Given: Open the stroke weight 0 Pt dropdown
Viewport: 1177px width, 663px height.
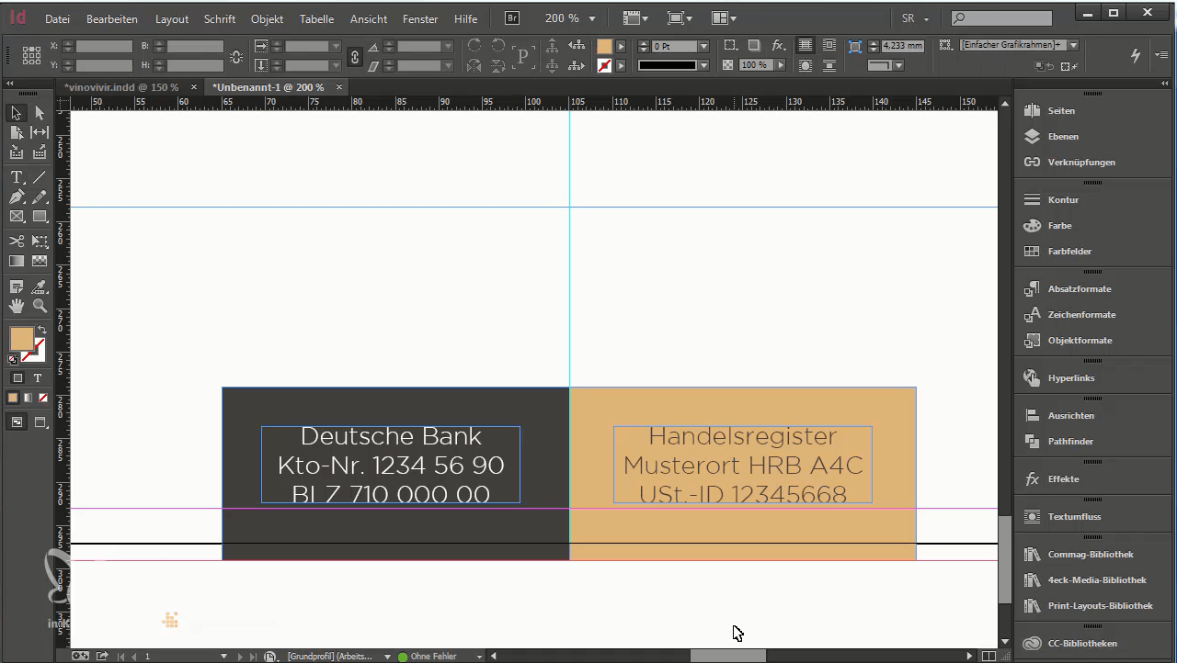Looking at the screenshot, I should pos(703,46).
